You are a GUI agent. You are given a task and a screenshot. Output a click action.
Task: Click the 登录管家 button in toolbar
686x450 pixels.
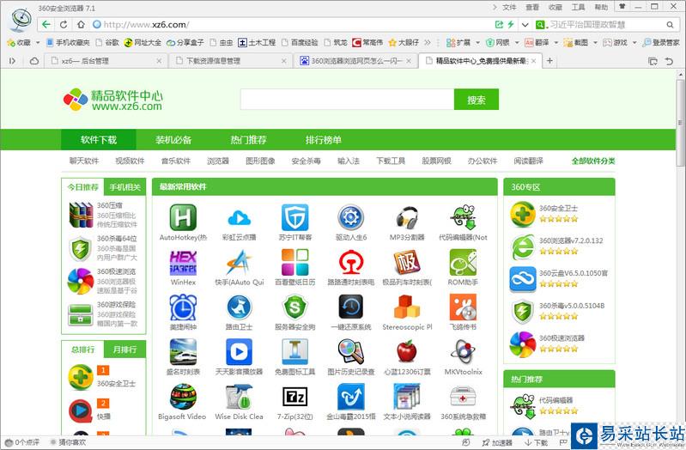661,42
